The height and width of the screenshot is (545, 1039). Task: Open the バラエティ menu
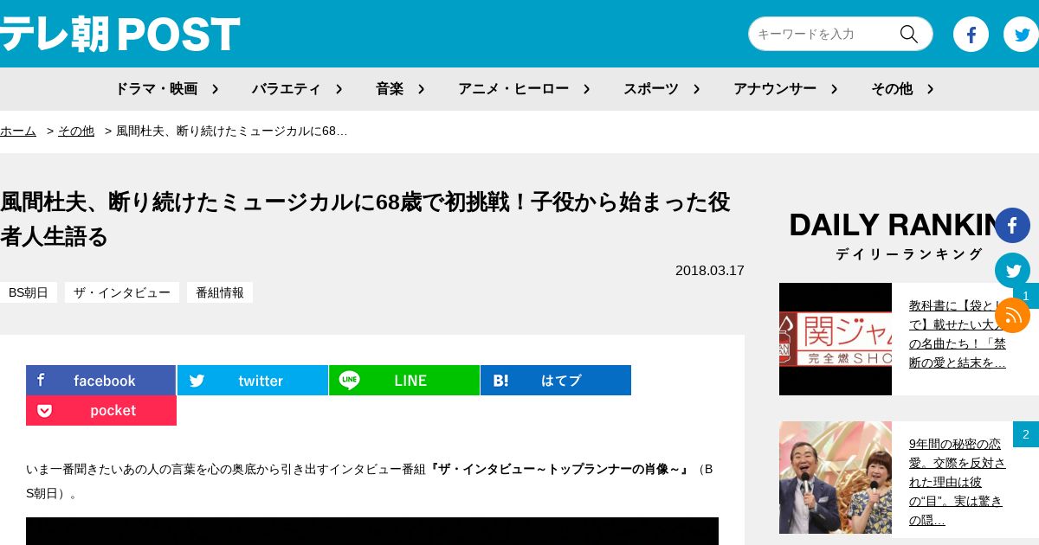pos(286,88)
